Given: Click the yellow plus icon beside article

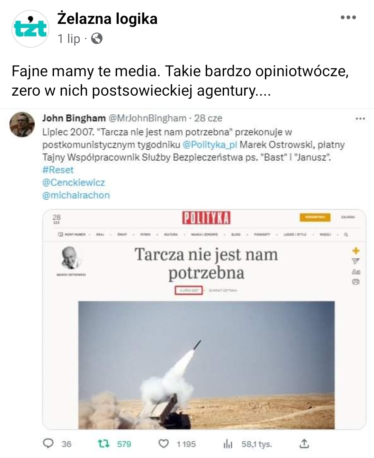Looking at the screenshot, I should (x=356, y=250).
